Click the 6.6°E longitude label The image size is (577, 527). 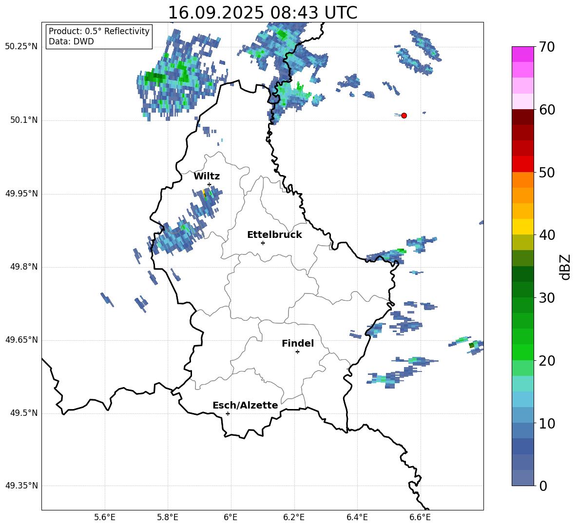point(420,517)
